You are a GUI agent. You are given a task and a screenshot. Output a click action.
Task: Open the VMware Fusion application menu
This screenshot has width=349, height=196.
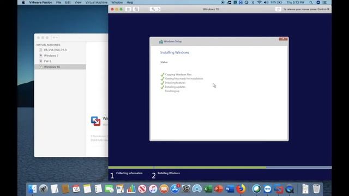tap(40, 2)
